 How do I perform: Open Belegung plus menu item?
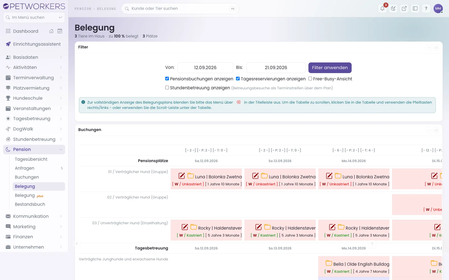(39, 195)
